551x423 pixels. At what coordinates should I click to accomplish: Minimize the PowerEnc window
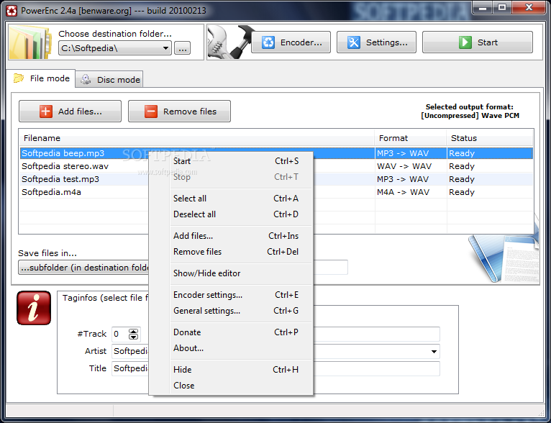(x=483, y=7)
